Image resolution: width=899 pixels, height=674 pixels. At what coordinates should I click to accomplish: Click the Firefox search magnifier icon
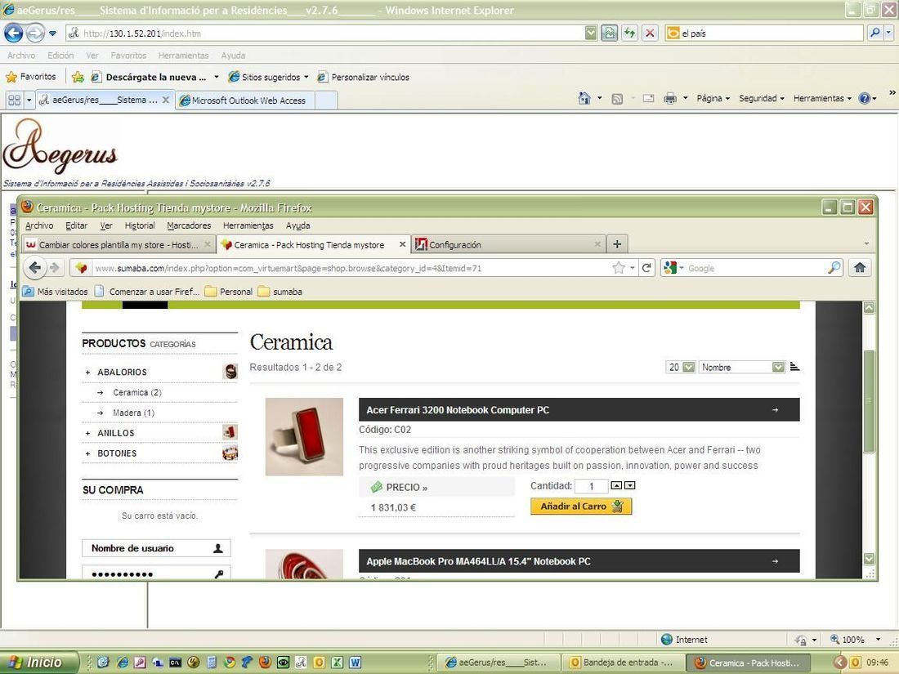pyautogui.click(x=834, y=268)
